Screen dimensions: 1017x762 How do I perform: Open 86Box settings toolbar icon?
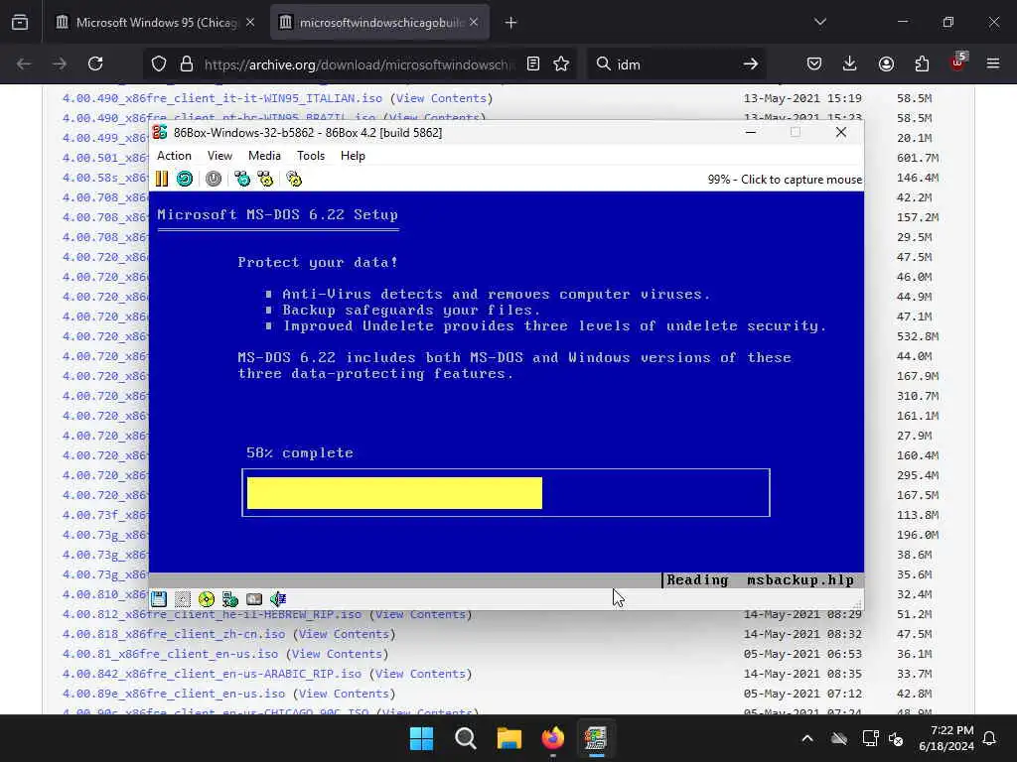[x=294, y=179]
